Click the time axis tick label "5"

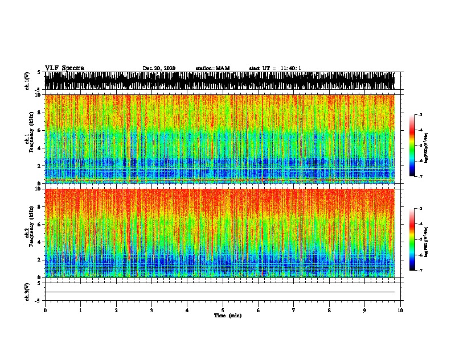tap(223, 310)
